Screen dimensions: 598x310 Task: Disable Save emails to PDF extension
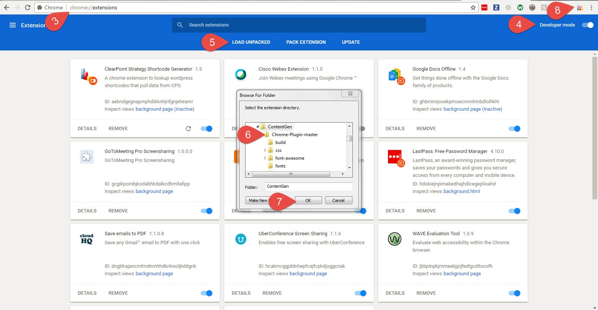(x=207, y=293)
